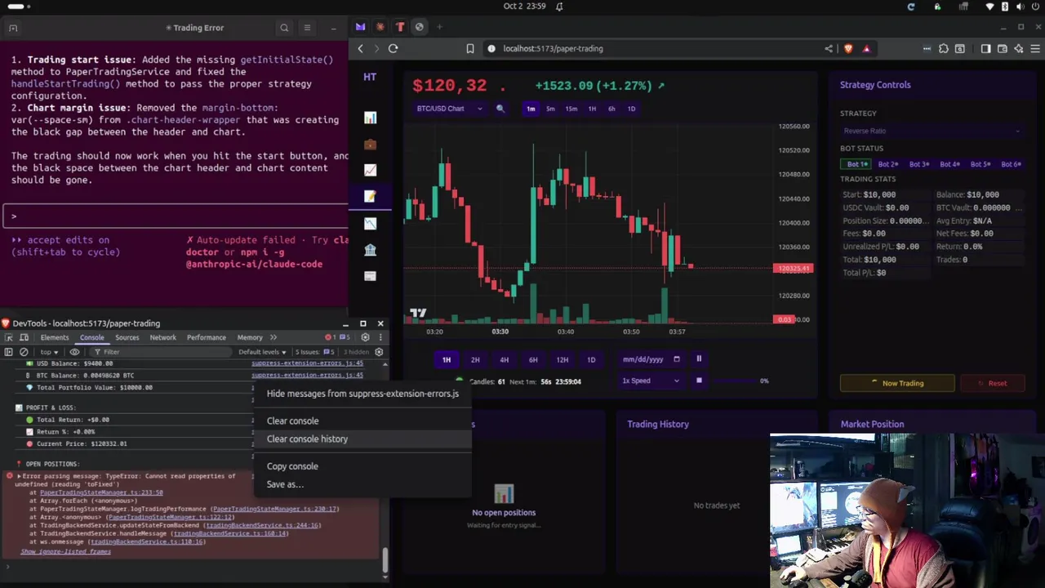The width and height of the screenshot is (1045, 588).
Task: Open the tradingBackendService.ts:110:16 link
Action: pos(148,542)
